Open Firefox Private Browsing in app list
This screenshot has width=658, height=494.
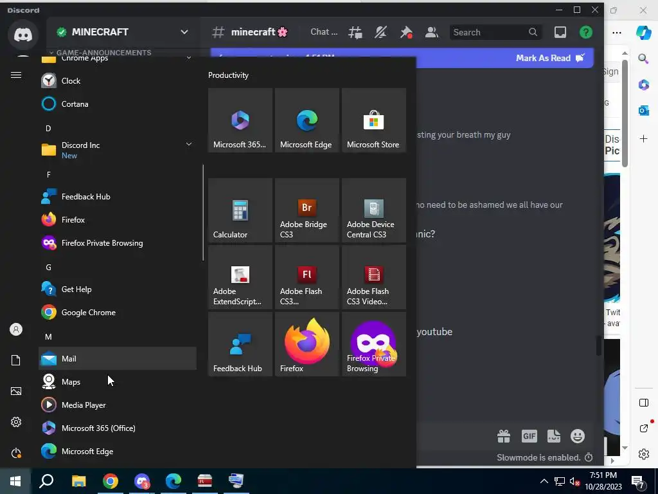(118, 242)
